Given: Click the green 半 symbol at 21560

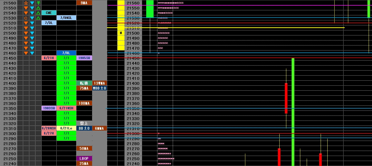Looking at the screenshot, I should [x=38, y=3].
